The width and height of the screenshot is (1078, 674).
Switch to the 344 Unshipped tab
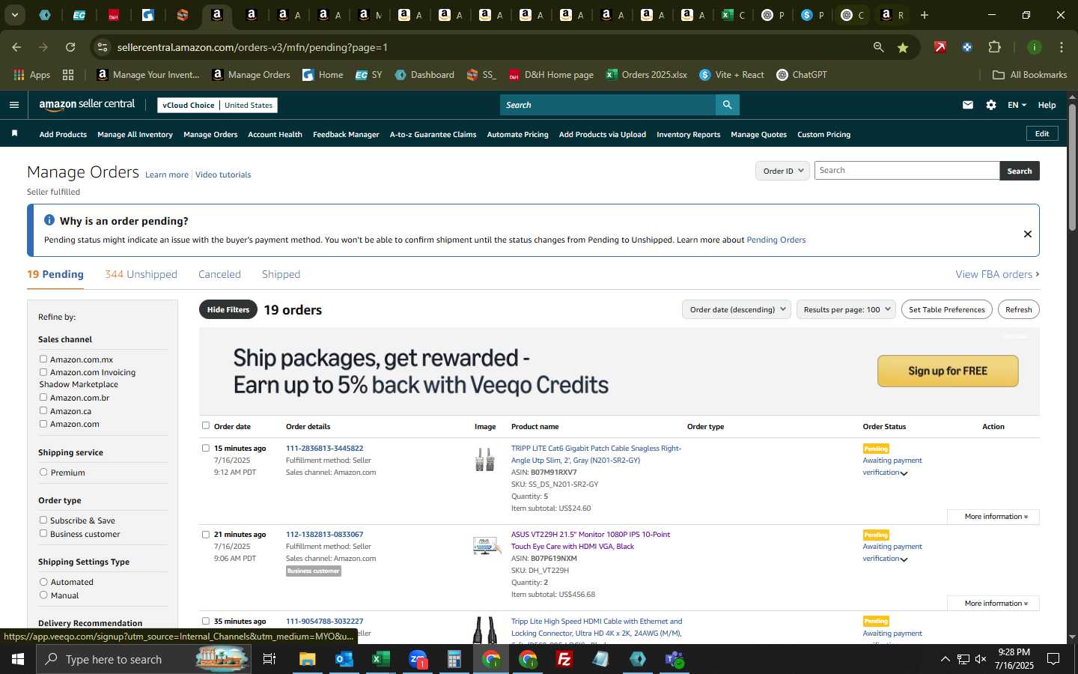[141, 274]
